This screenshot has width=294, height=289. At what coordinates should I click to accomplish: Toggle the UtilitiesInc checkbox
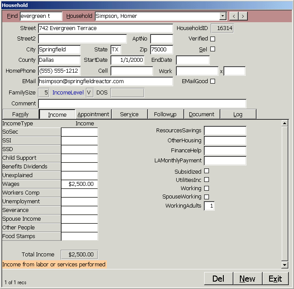coord(206,180)
